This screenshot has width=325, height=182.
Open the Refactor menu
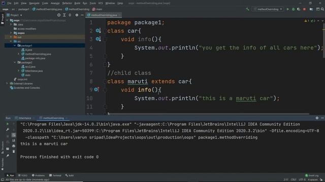67,3
